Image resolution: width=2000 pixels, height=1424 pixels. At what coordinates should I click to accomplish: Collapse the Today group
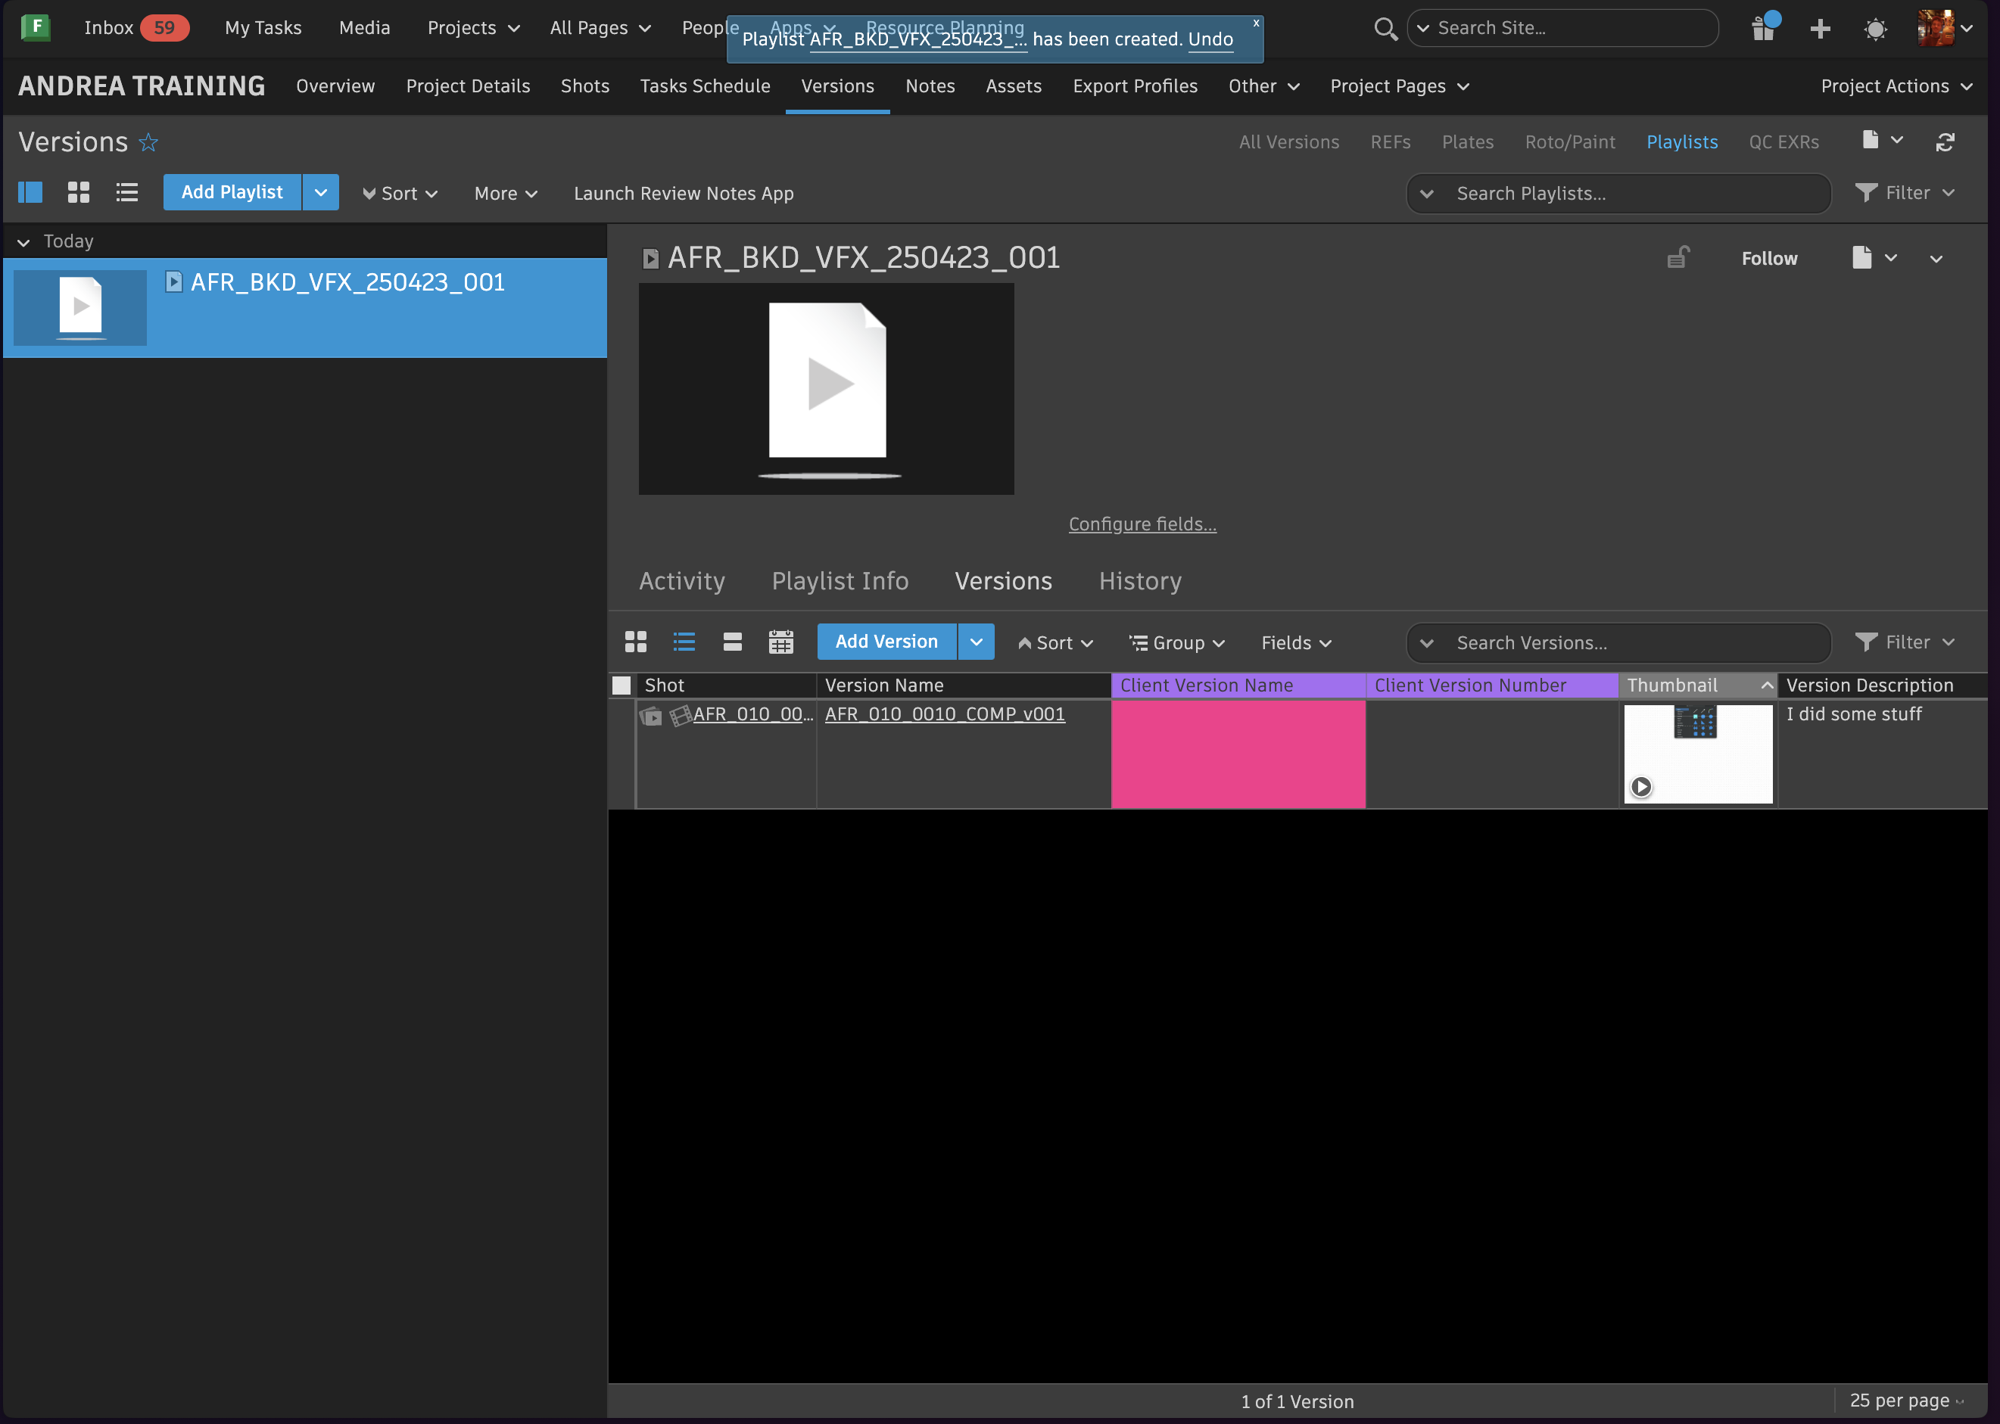[23, 242]
